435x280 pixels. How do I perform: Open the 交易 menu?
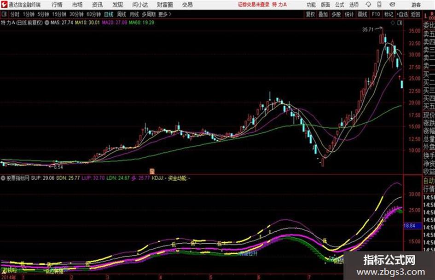point(187,5)
